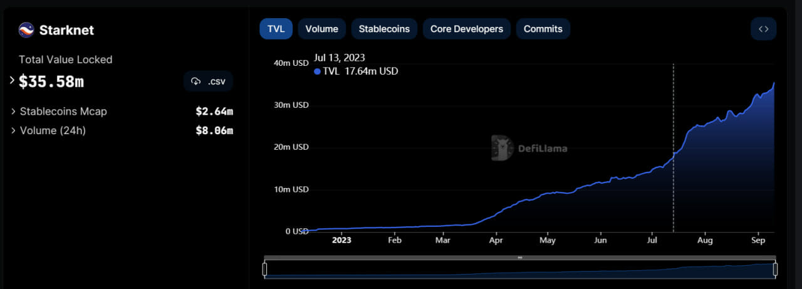Click the top grip of the range slider
This screenshot has height=289, width=802.
click(520, 258)
